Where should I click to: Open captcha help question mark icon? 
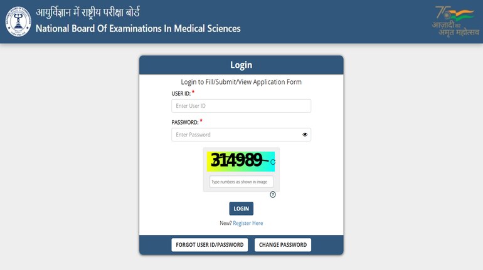pyautogui.click(x=273, y=194)
